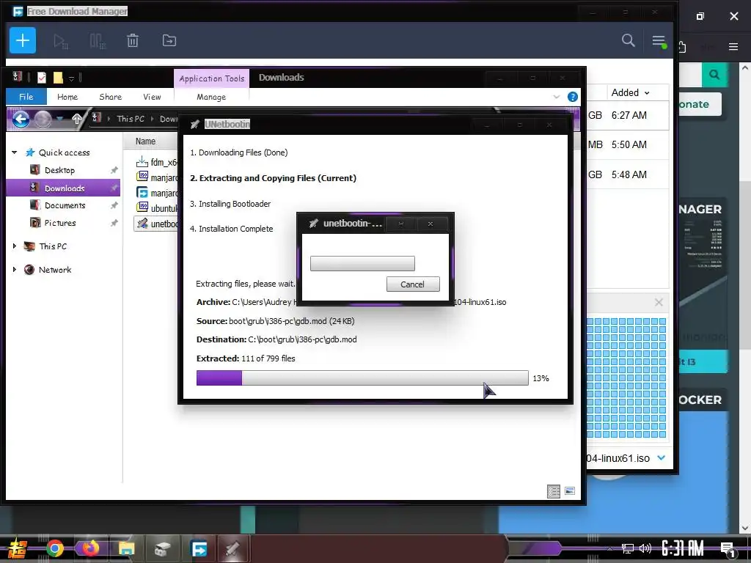
Task: Click the UNetbootin taskbar icon
Action: [x=232, y=548]
